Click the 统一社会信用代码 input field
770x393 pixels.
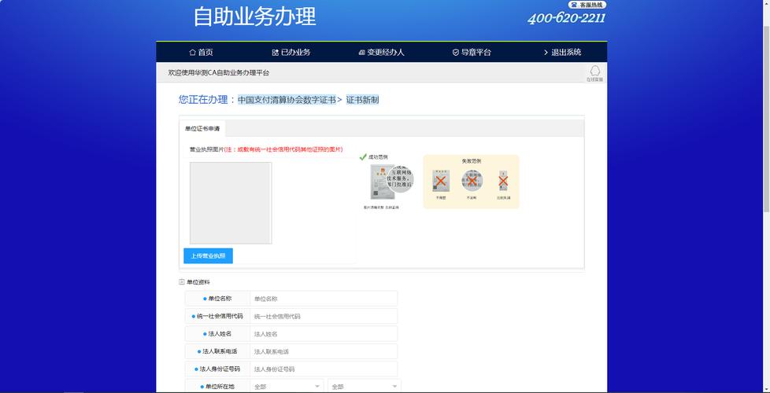coord(324,316)
